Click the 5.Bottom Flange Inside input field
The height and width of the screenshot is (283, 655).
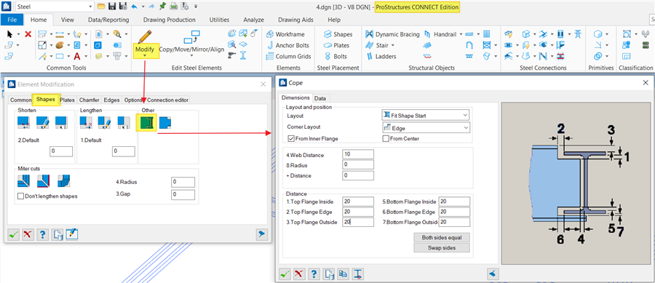[x=454, y=202]
